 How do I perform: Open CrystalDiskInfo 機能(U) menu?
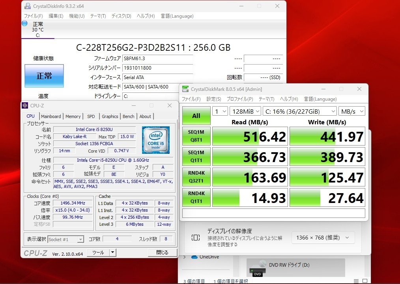77,16
